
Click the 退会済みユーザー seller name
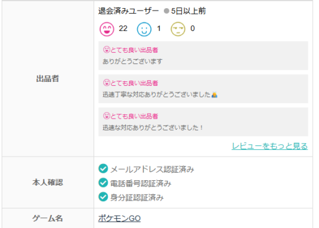tap(128, 11)
